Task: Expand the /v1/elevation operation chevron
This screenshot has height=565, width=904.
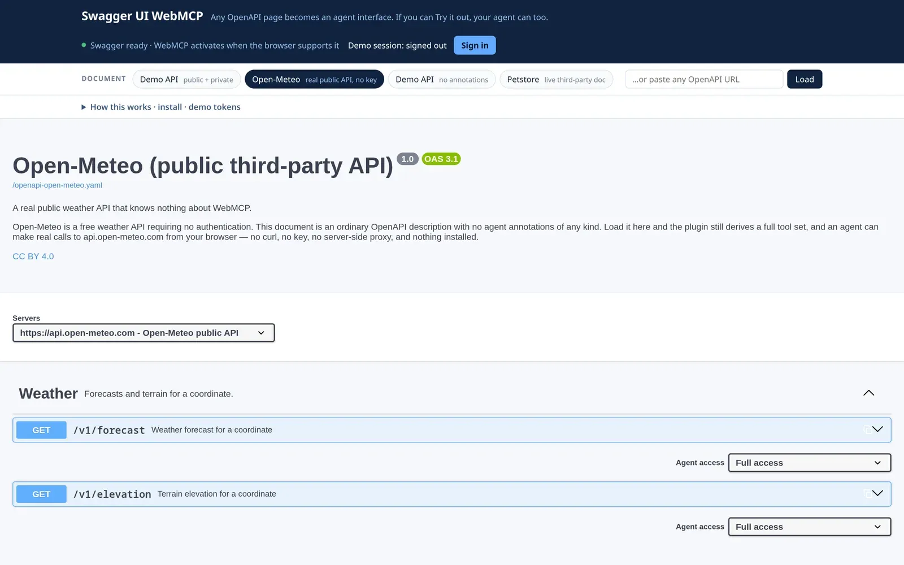Action: click(877, 493)
